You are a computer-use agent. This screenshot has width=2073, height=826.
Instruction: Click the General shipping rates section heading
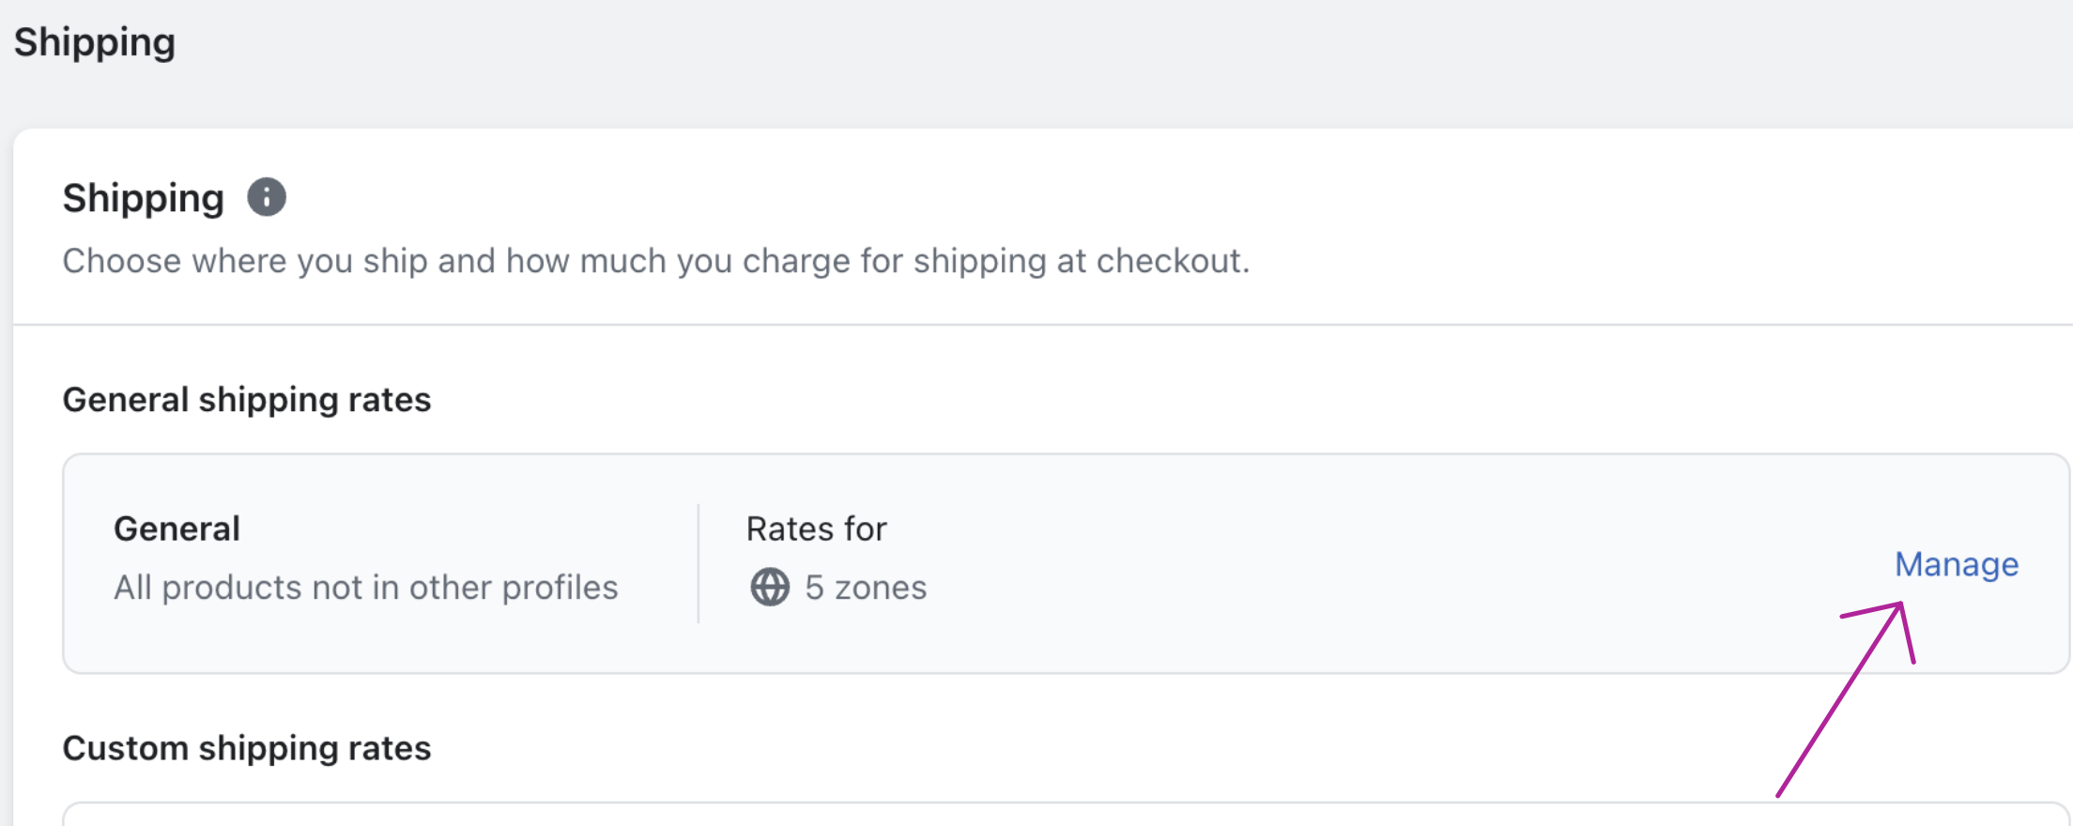pyautogui.click(x=247, y=400)
